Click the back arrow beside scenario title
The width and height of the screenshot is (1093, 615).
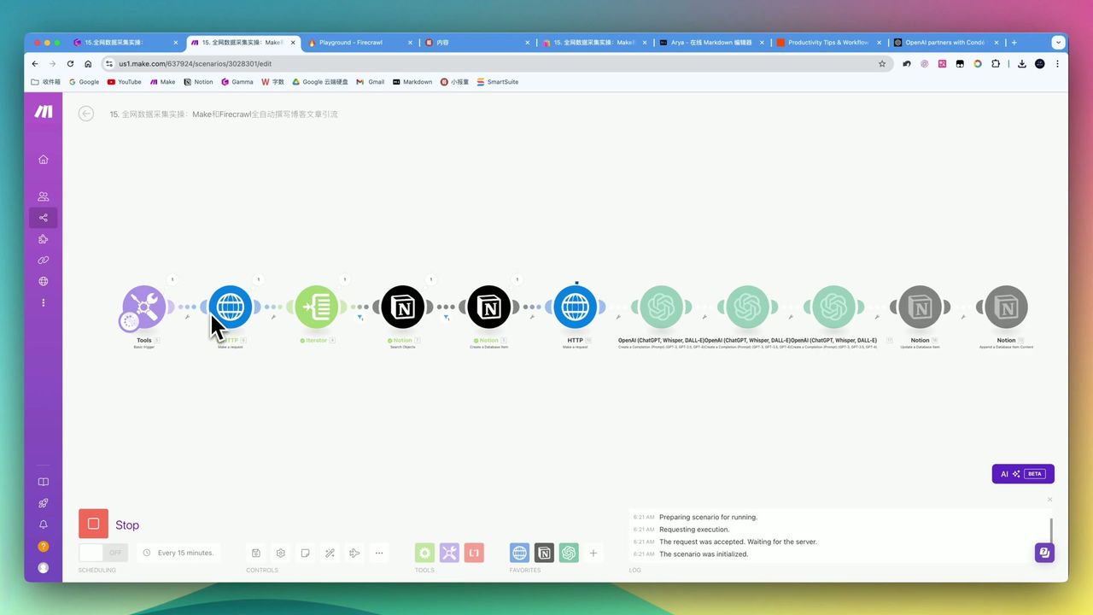(x=86, y=114)
